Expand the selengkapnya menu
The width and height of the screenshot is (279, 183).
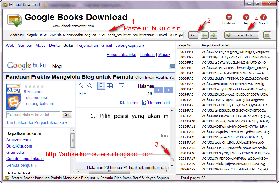(130, 46)
